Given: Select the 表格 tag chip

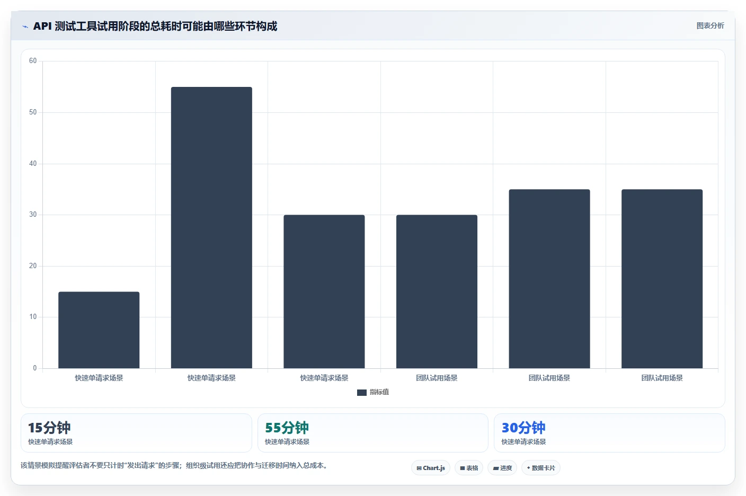Looking at the screenshot, I should click(469, 468).
